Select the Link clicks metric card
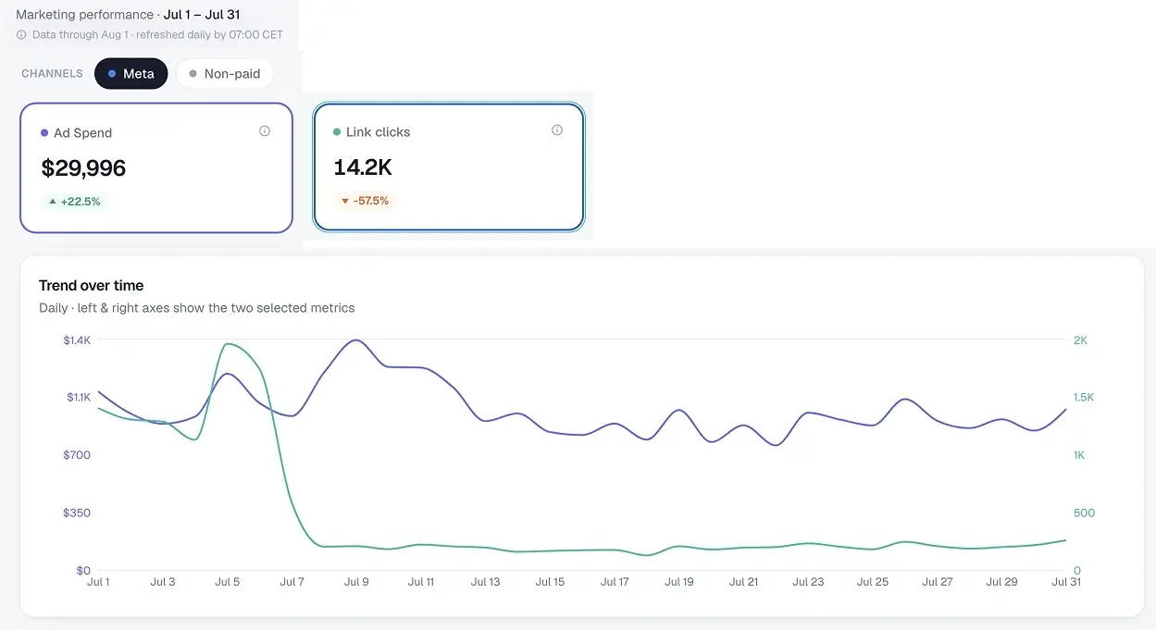This screenshot has height=630, width=1156. pyautogui.click(x=449, y=167)
